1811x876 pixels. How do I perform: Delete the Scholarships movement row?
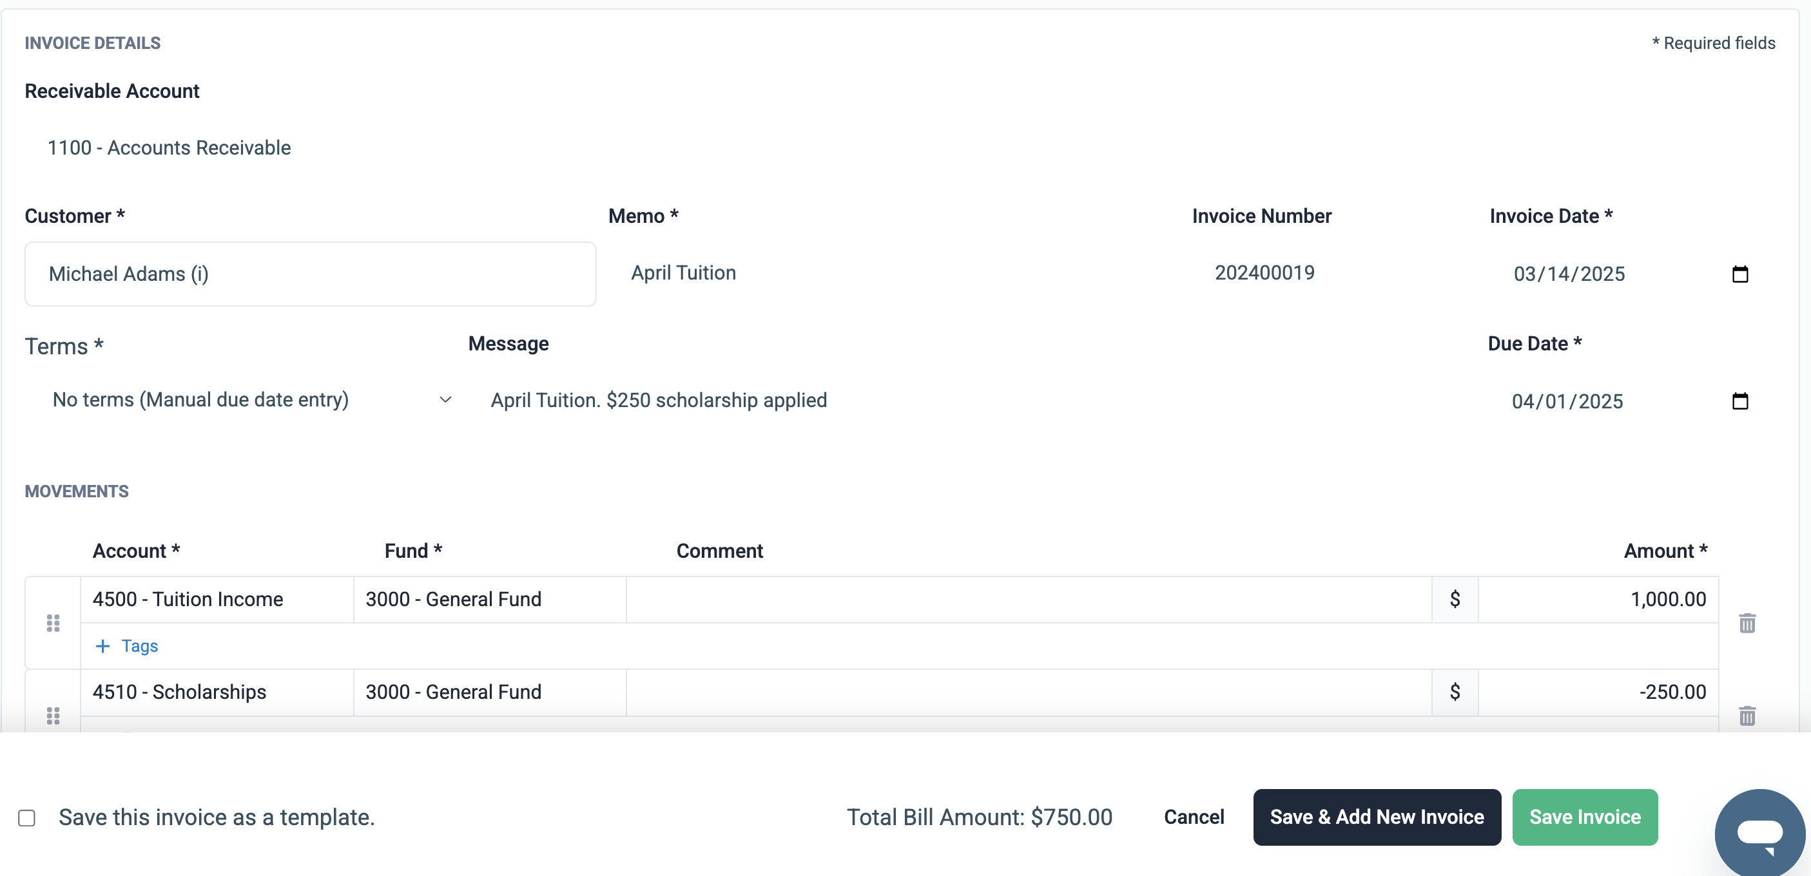pyautogui.click(x=1747, y=716)
